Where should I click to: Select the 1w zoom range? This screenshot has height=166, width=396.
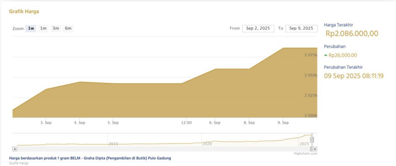click(x=31, y=29)
